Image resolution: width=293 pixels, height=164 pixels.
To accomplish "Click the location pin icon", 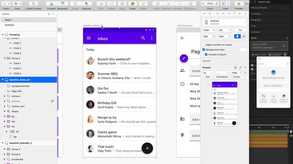I will 182,135.
